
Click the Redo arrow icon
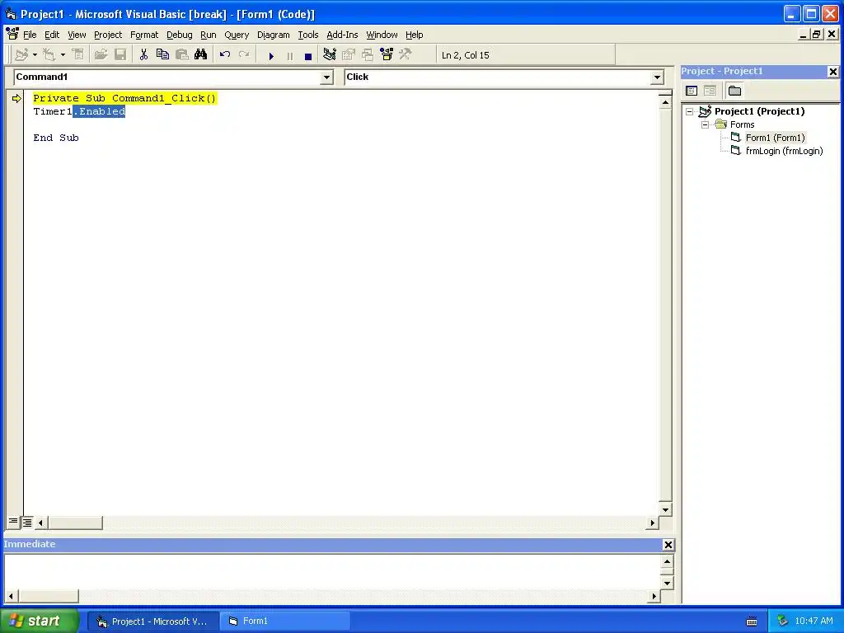[244, 55]
